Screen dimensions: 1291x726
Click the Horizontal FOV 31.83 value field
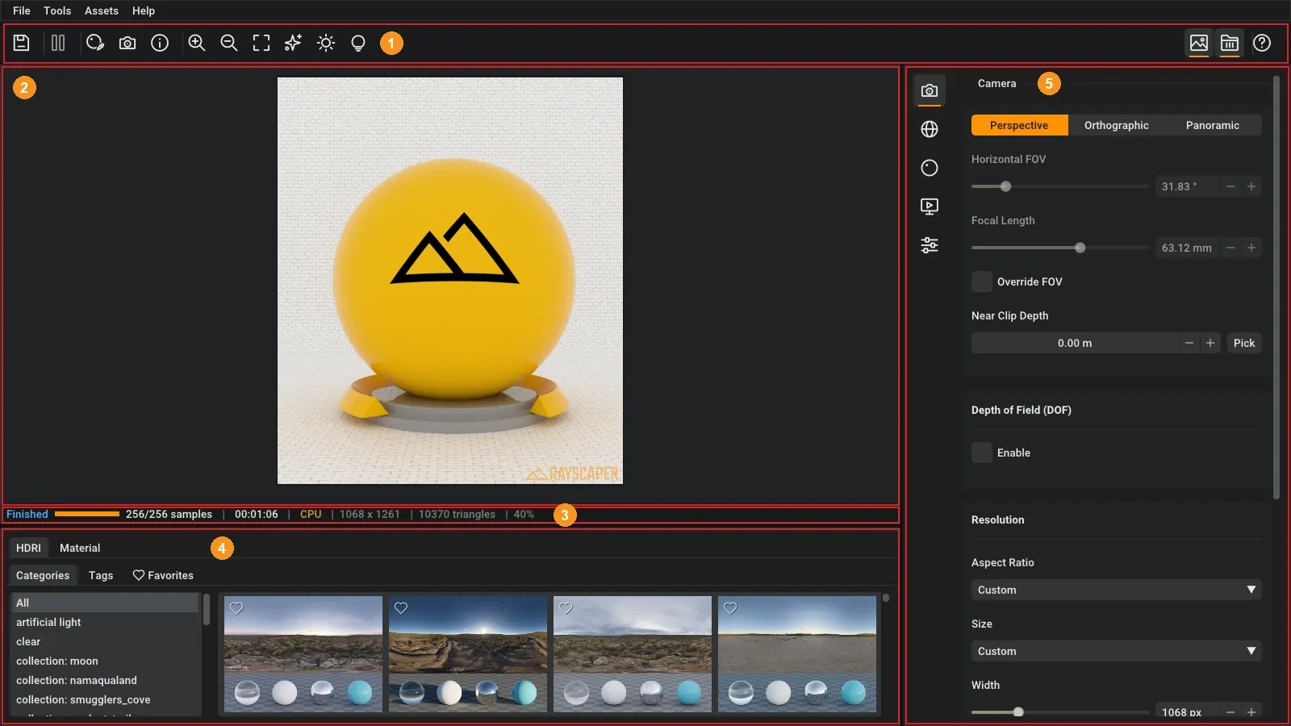coord(1187,186)
